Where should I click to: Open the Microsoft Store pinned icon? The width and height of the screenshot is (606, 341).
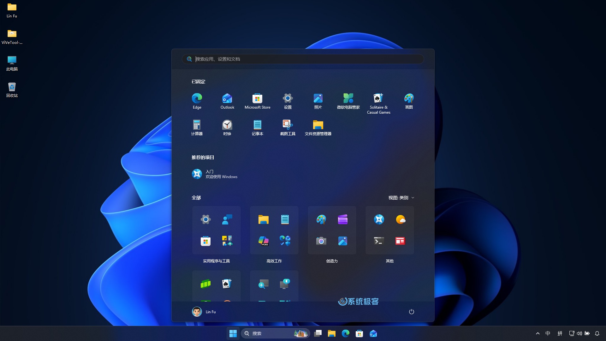click(x=257, y=101)
